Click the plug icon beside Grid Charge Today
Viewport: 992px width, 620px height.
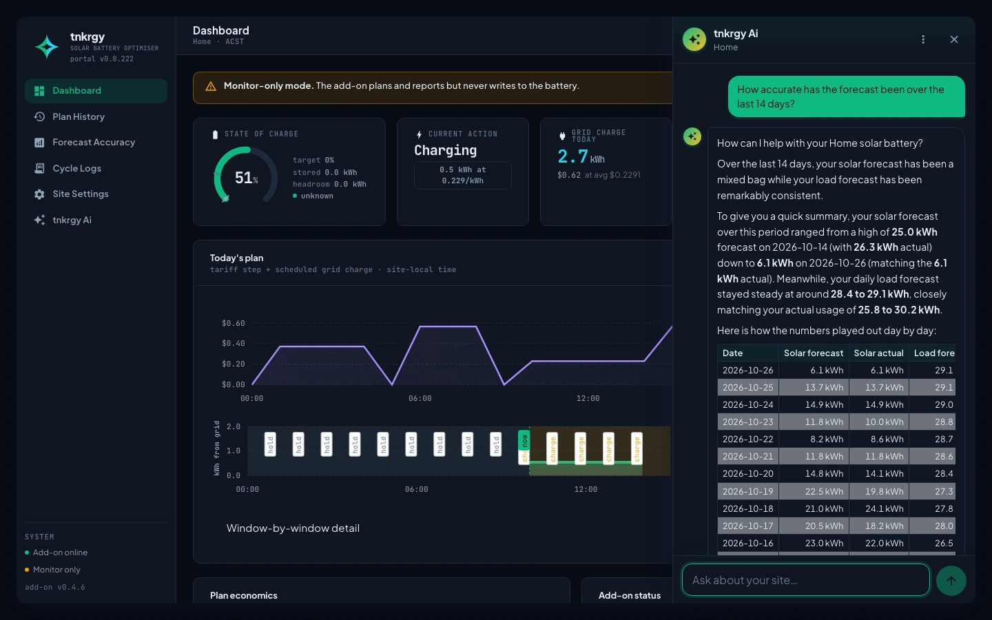[562, 136]
